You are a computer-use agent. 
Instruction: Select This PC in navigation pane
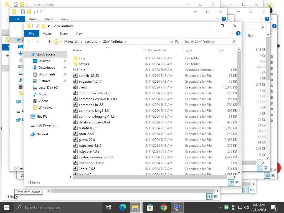tap(42, 116)
